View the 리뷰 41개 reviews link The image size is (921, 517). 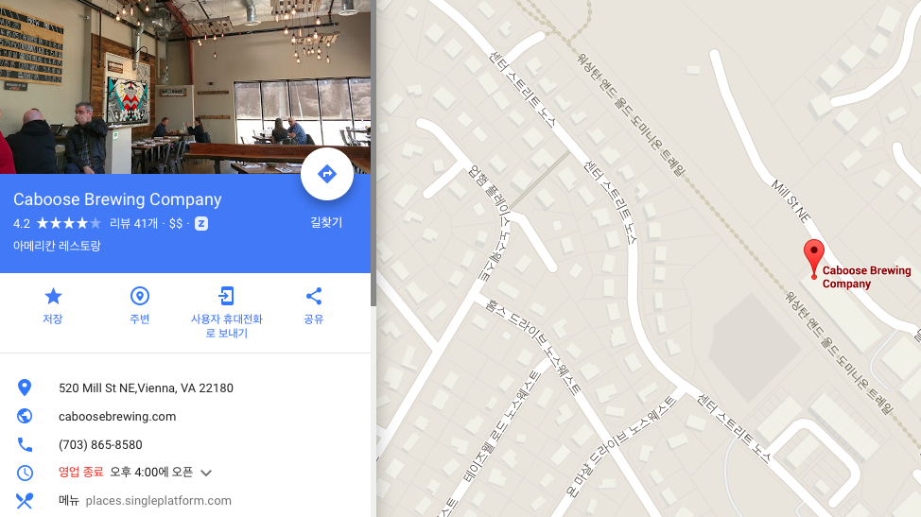pyautogui.click(x=134, y=224)
